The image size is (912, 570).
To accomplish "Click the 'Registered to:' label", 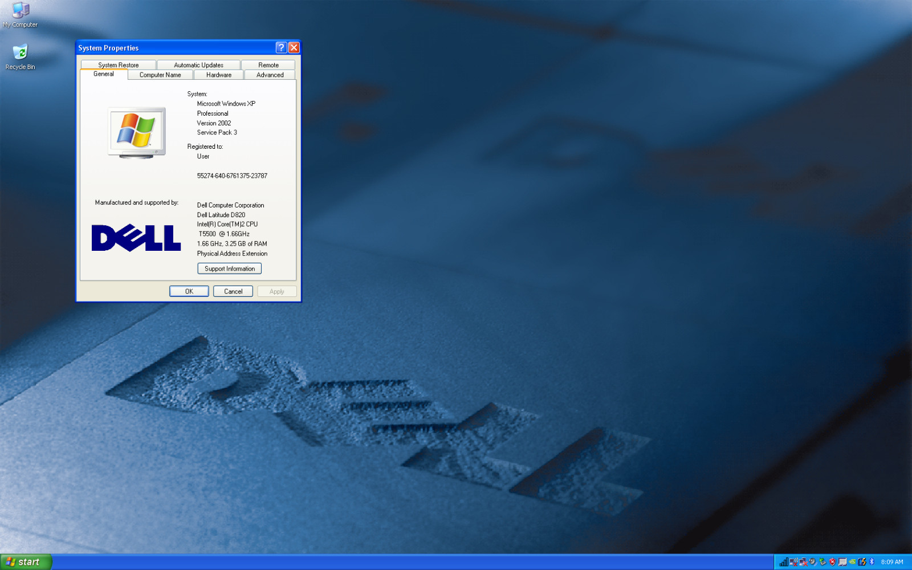I will point(205,146).
